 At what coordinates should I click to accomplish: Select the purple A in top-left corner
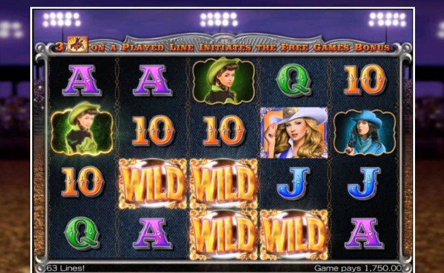point(81,80)
